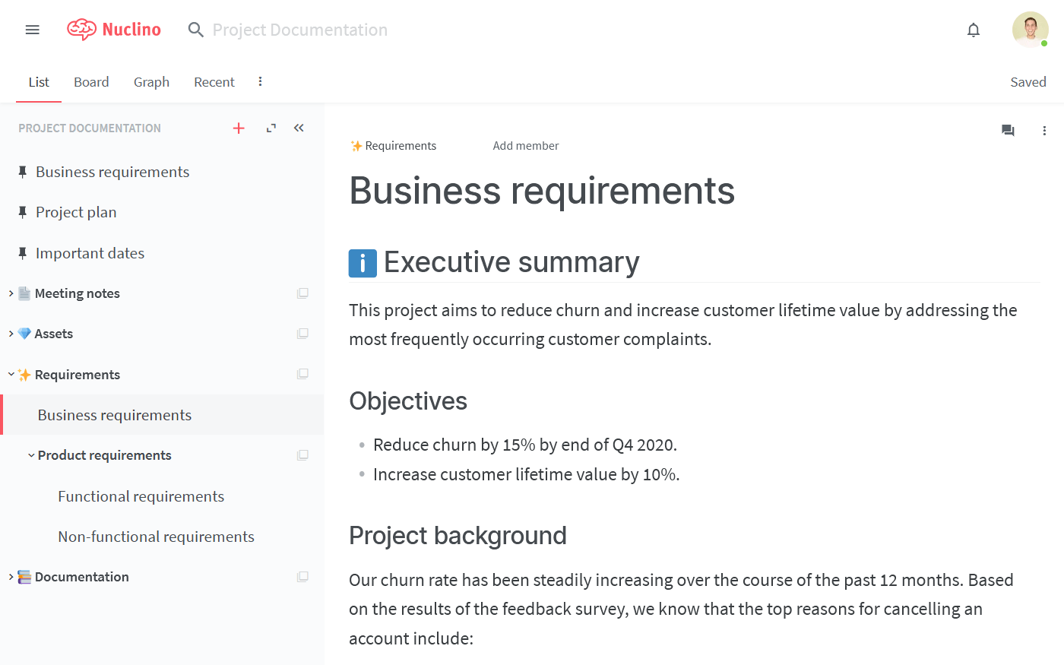
Task: Click the search magnifier icon
Action: 195,30
